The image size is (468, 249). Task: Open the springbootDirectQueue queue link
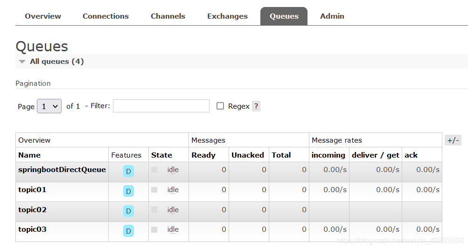pos(62,170)
